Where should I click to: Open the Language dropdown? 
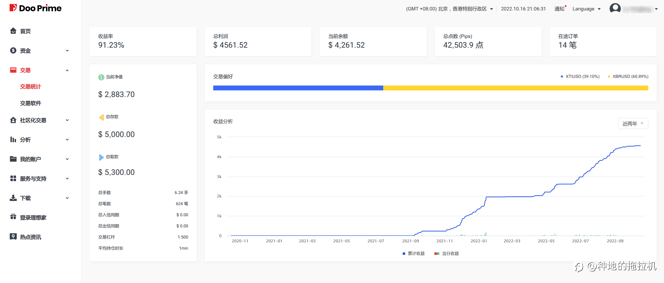pos(586,9)
